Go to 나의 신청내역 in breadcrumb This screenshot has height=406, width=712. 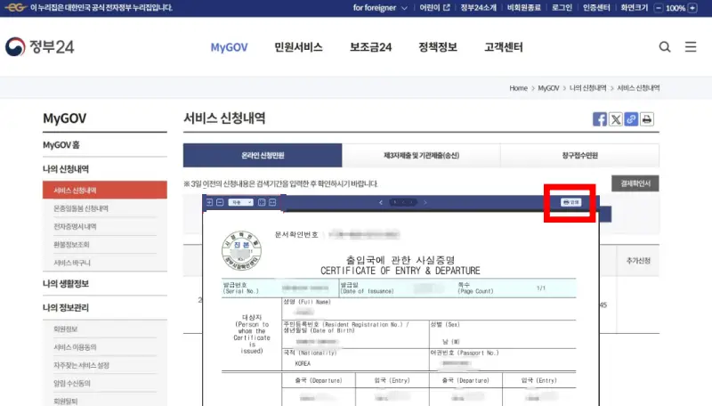(x=587, y=88)
